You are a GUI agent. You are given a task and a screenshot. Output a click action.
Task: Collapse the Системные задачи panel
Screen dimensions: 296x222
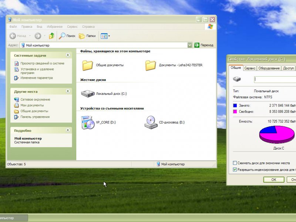pyautogui.click(x=68, y=55)
